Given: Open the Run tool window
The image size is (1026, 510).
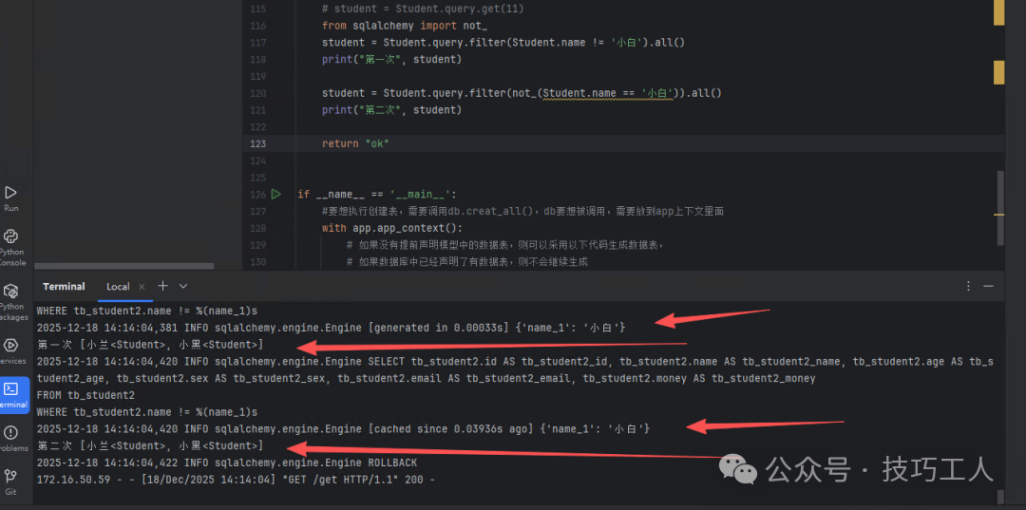Looking at the screenshot, I should [11, 198].
